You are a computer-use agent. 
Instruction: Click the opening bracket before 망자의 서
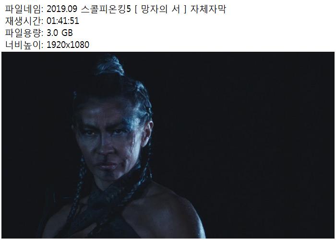click(136, 9)
